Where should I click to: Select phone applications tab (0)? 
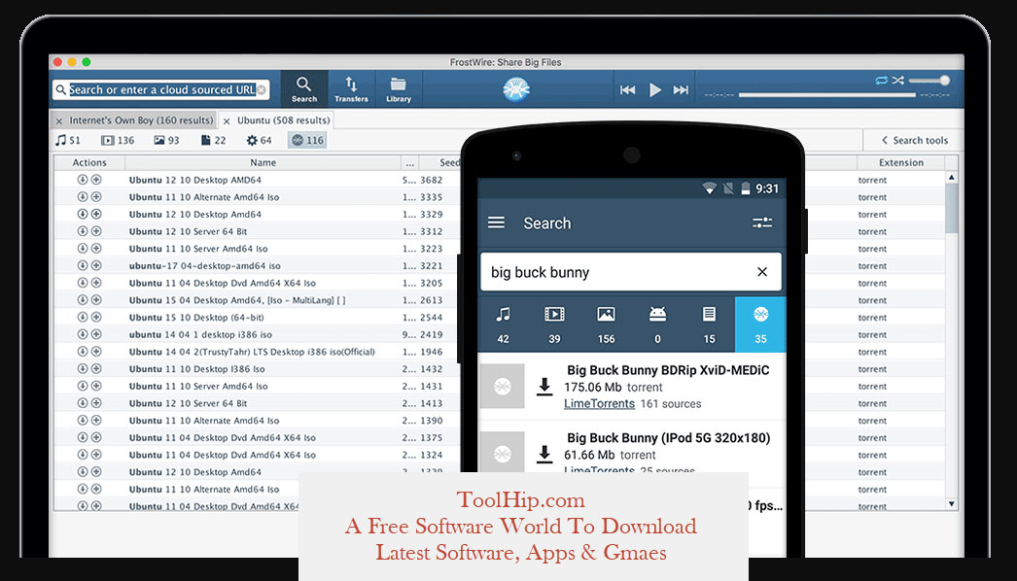pos(657,325)
